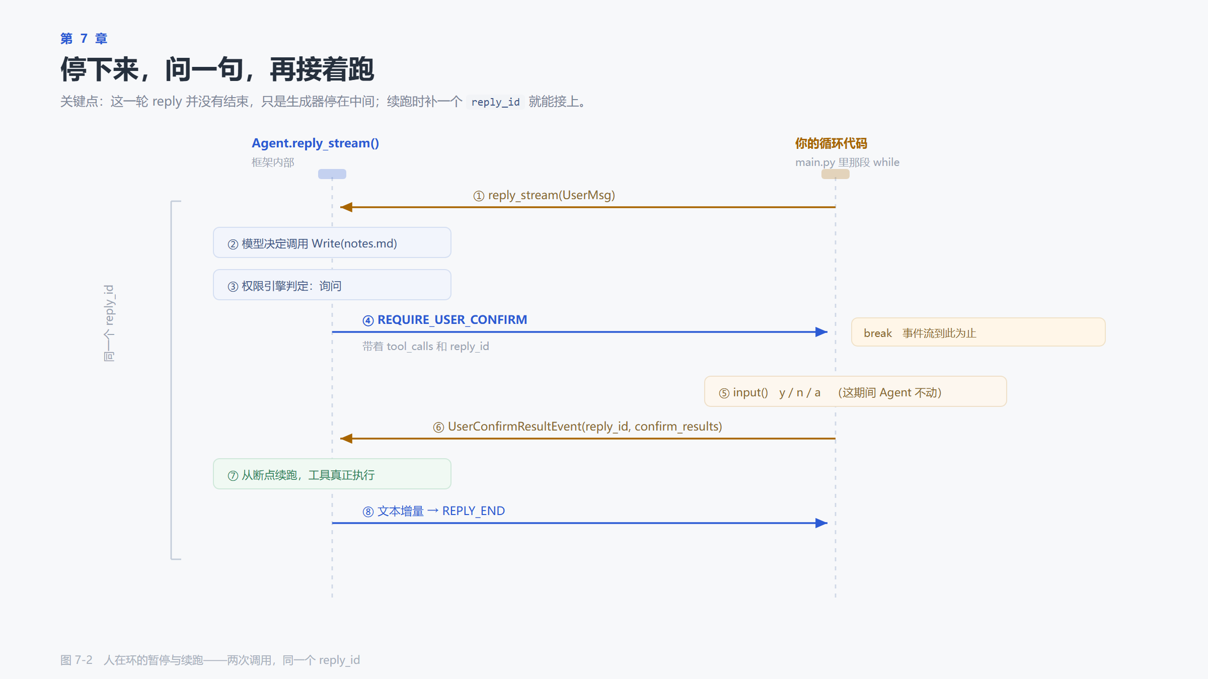Click the '框架内部' sublabel
The width and height of the screenshot is (1208, 679).
coord(273,162)
